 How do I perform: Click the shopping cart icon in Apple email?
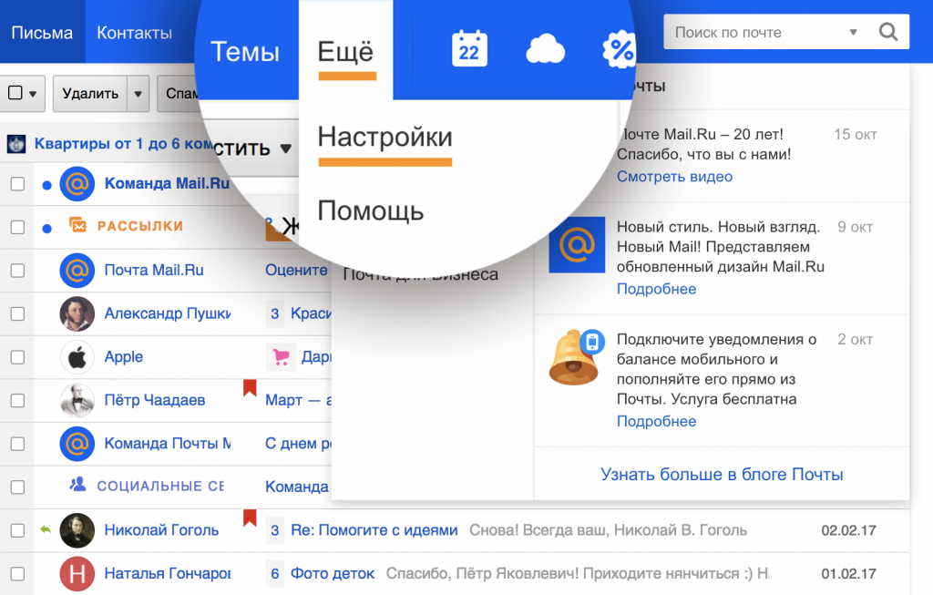click(x=281, y=357)
